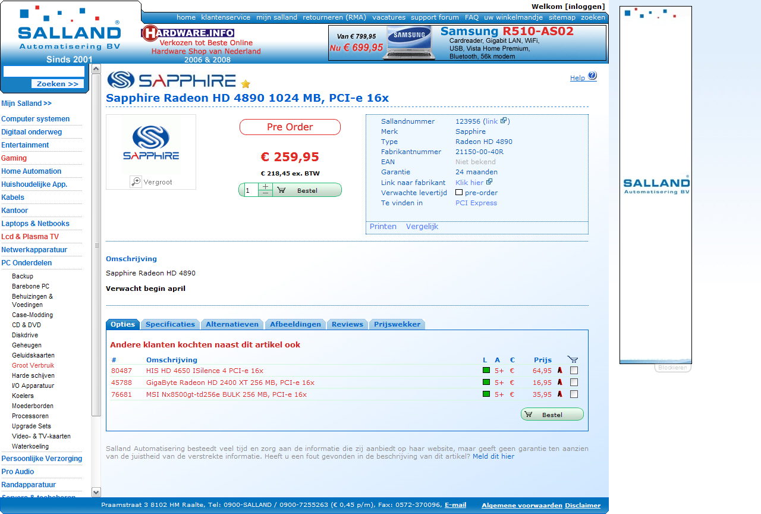
Task: Expand the Laptops & Netbooks category
Action: (35, 224)
